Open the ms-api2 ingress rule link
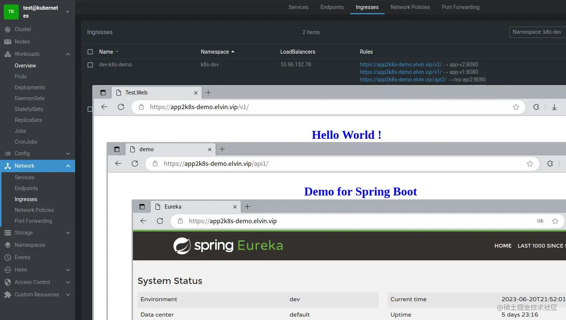Viewport: 566px width, 320px height. [x=403, y=80]
